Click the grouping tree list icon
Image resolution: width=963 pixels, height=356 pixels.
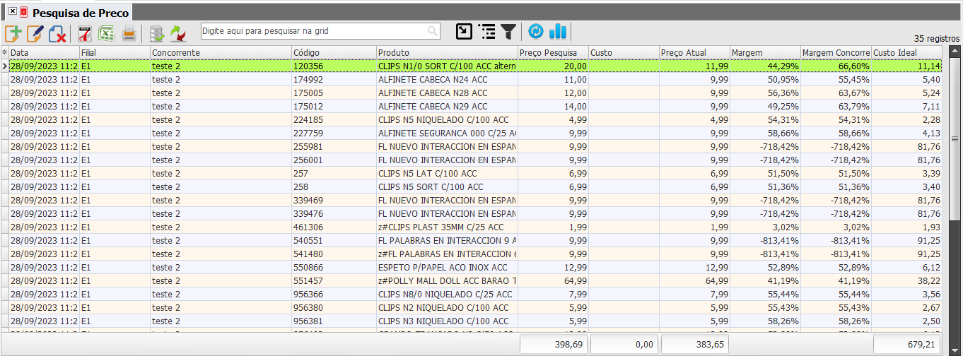pyautogui.click(x=486, y=31)
